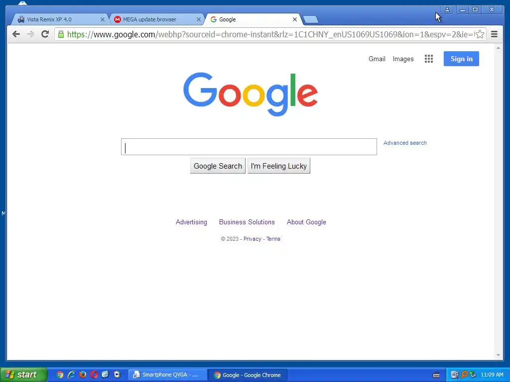The image size is (510, 382).
Task: Open the Windows Start menu
Action: [x=23, y=375]
